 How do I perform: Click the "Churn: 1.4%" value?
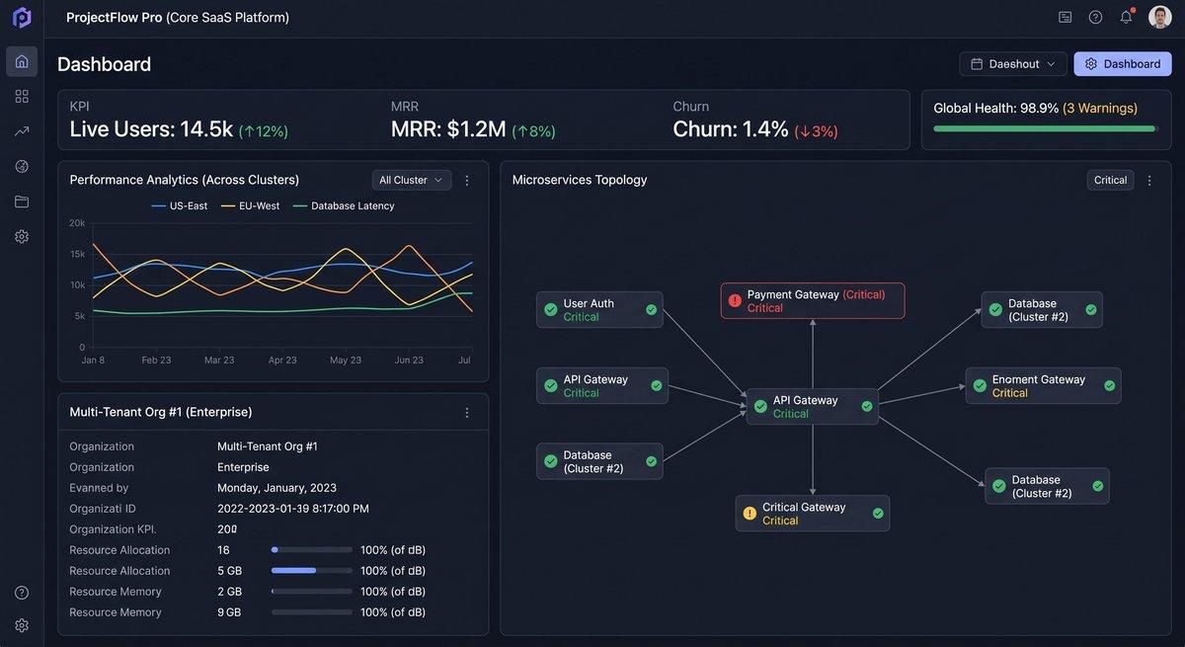click(x=731, y=129)
